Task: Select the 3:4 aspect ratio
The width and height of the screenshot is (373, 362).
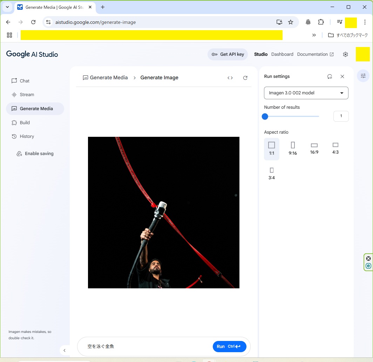Action: pos(271,174)
